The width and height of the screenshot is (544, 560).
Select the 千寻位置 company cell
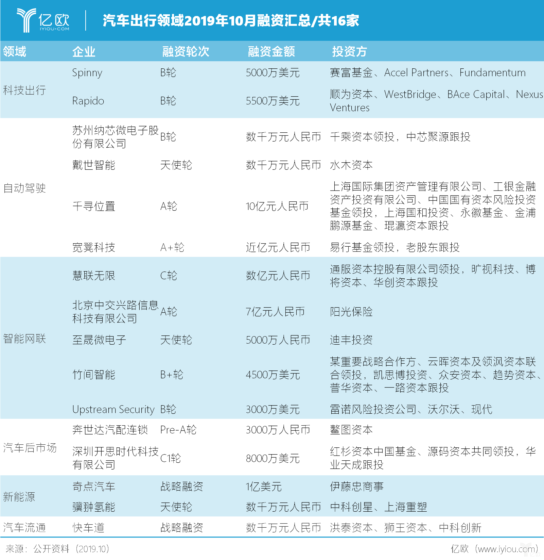(x=94, y=206)
